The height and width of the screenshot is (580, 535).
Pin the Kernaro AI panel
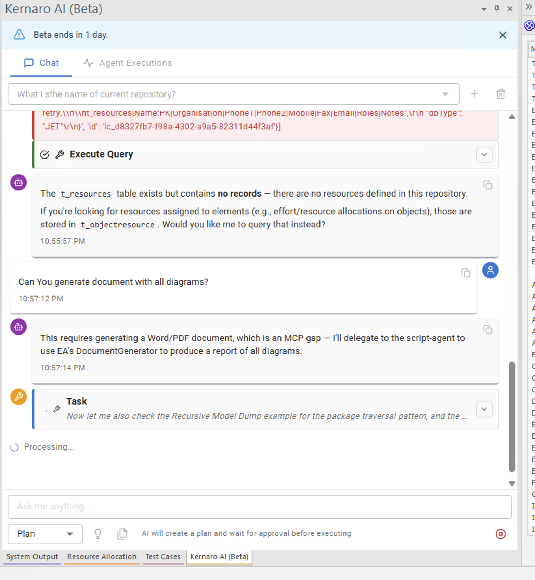[497, 9]
